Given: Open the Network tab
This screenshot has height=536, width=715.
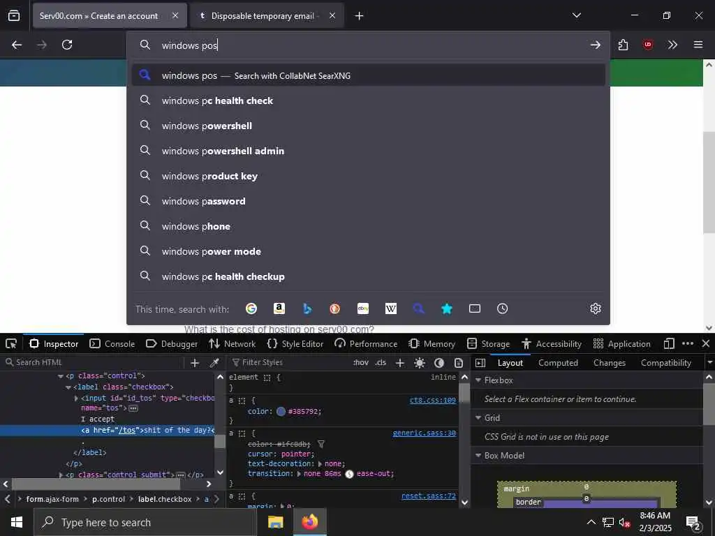Looking at the screenshot, I should 232,343.
